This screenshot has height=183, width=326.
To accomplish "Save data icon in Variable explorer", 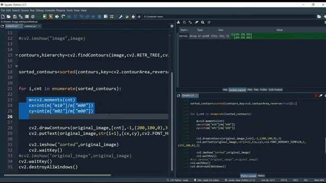I will coord(184,22).
